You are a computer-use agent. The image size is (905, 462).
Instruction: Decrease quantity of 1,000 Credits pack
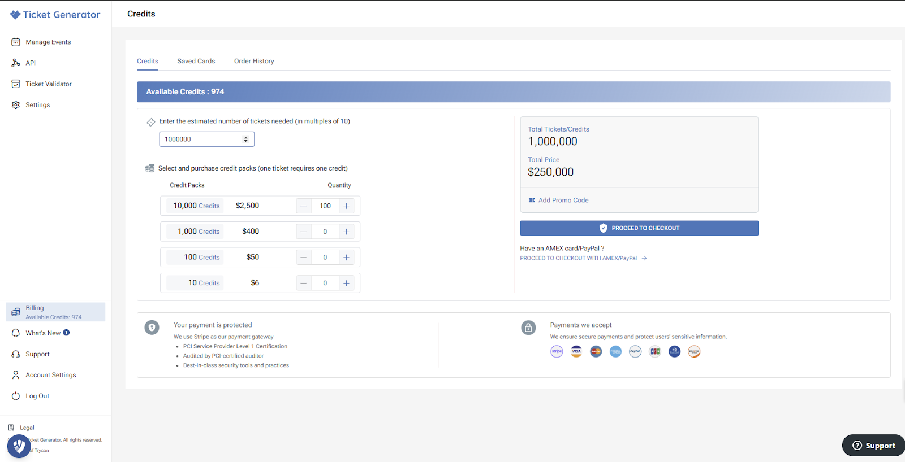[x=304, y=232]
